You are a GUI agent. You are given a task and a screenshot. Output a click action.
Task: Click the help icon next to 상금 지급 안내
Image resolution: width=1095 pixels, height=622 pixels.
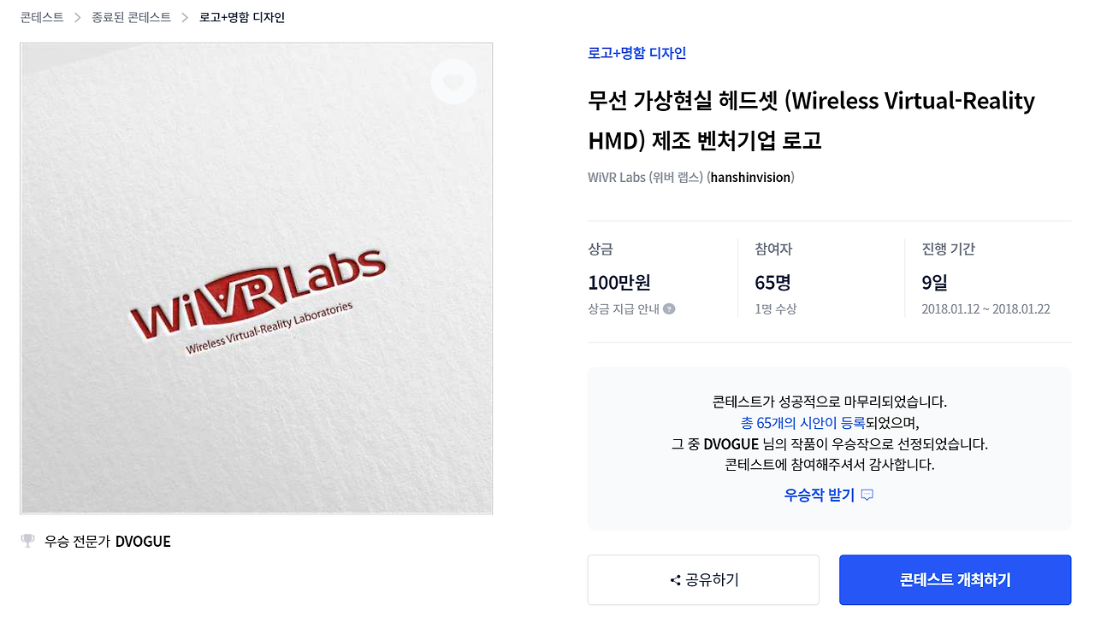pos(669,309)
